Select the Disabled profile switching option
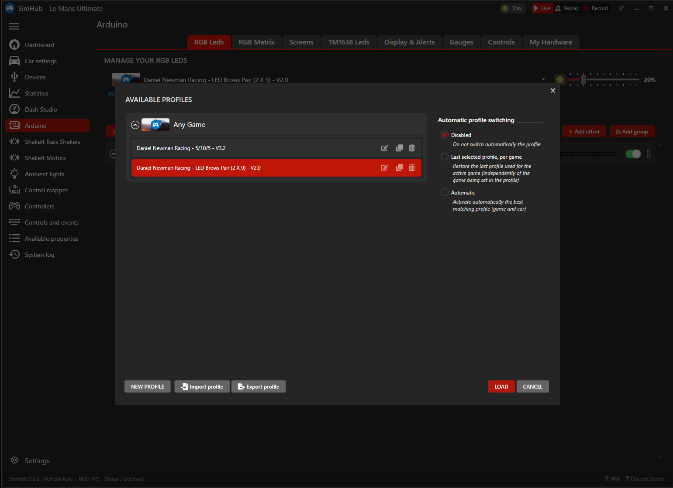The width and height of the screenshot is (673, 488). 444,135
